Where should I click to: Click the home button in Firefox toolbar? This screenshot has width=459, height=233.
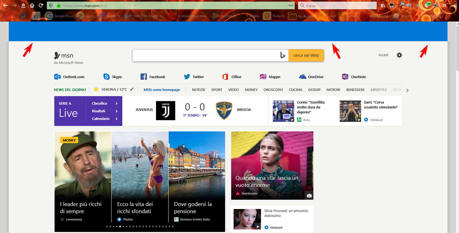pos(32,5)
